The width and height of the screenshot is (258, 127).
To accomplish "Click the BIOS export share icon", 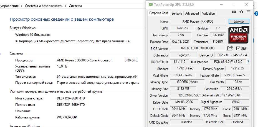I will (x=230, y=48).
